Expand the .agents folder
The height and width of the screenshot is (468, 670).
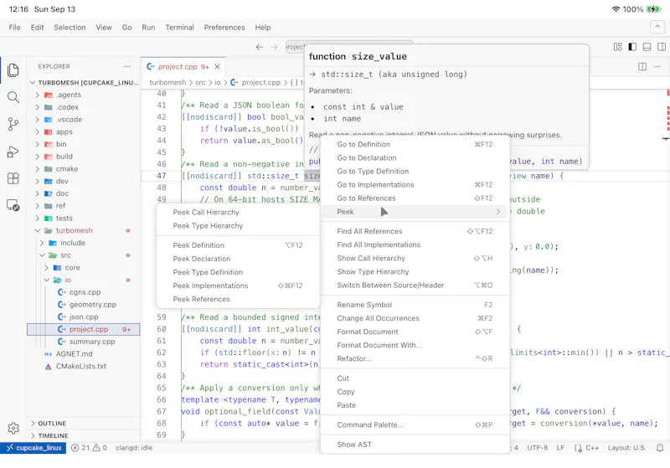point(38,95)
